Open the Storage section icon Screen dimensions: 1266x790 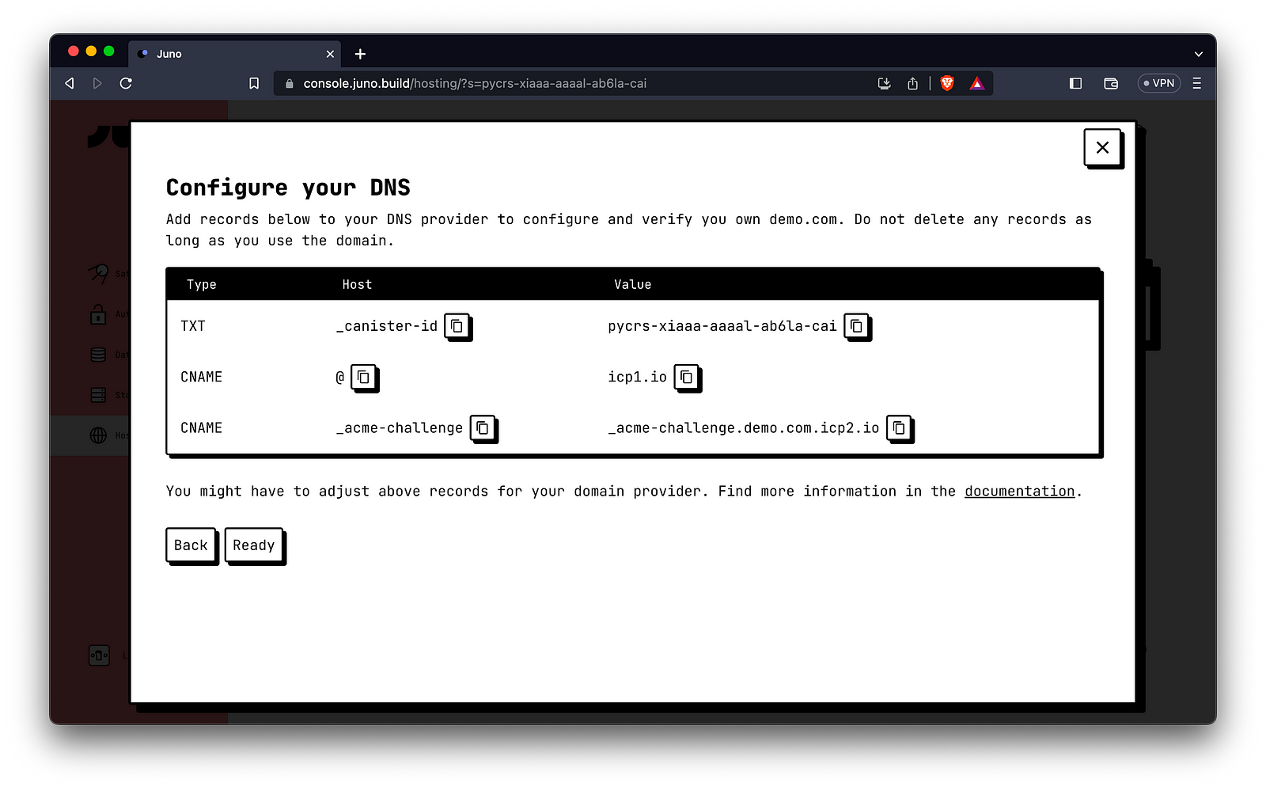(97, 394)
